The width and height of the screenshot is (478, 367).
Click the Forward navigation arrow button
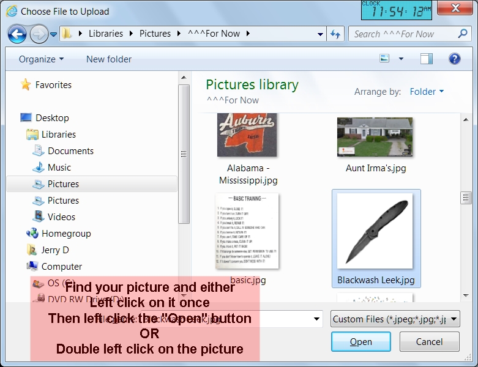tap(39, 34)
